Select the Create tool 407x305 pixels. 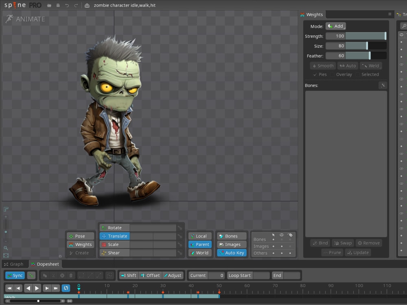point(80,253)
